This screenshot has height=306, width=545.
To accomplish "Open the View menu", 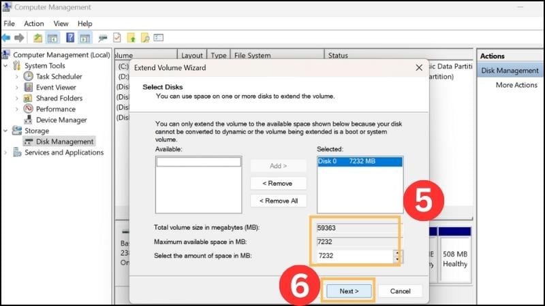I will point(61,24).
